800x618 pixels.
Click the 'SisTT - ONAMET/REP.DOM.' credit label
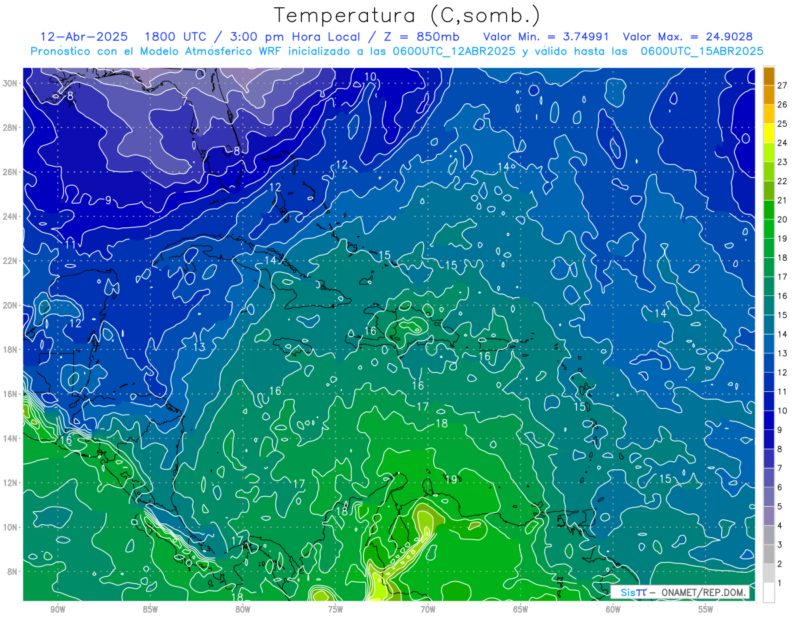point(681,593)
